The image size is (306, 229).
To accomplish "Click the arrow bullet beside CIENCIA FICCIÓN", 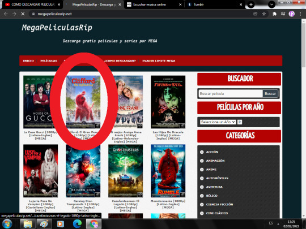I will click(202, 205).
